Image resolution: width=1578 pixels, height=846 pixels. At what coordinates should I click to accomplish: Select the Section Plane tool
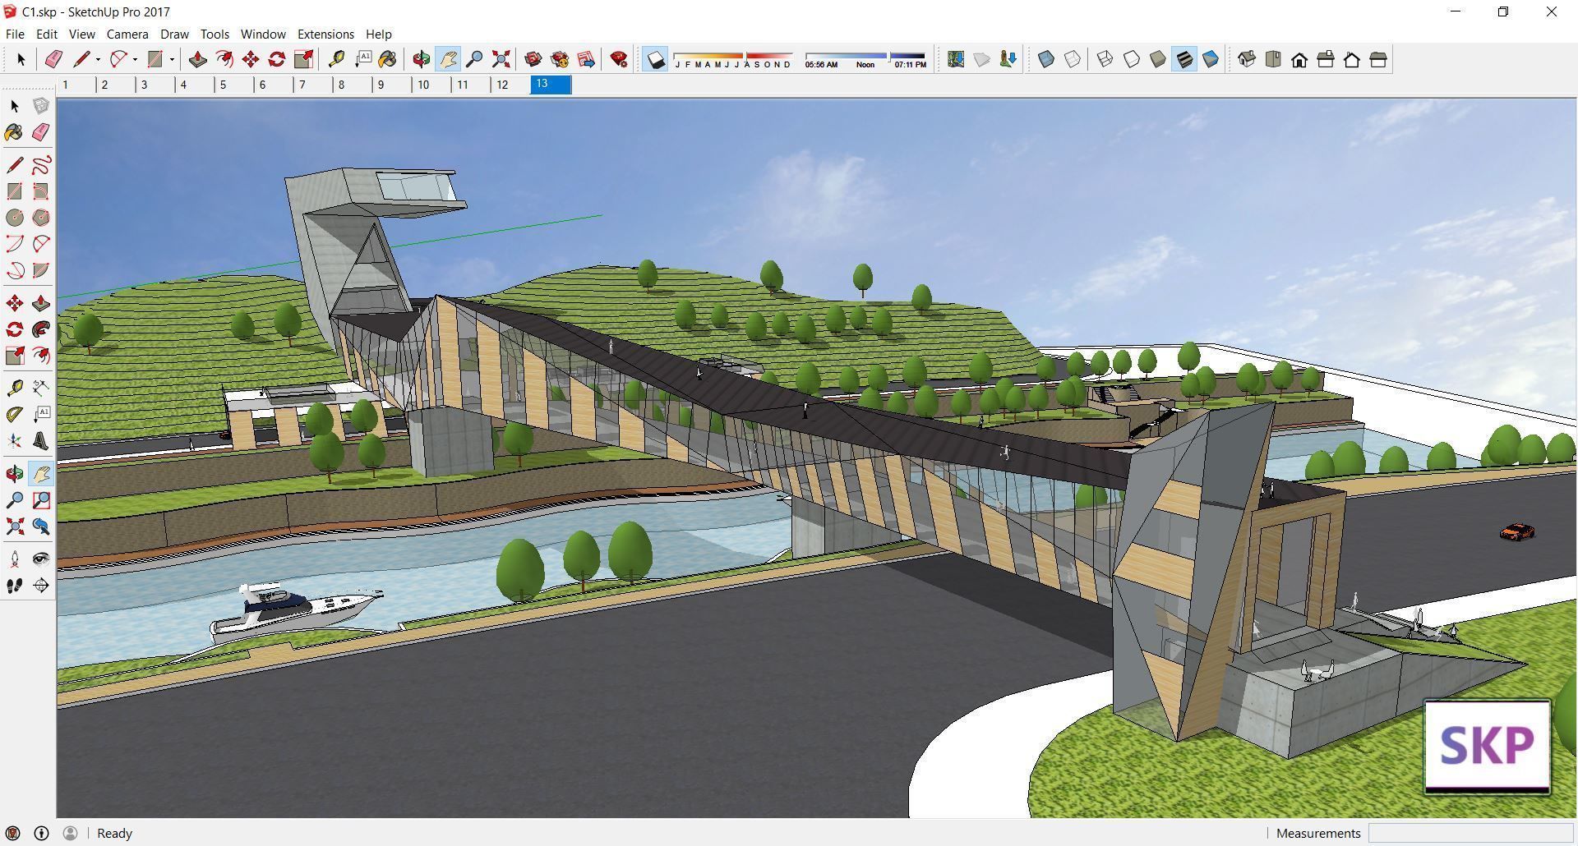click(x=41, y=586)
